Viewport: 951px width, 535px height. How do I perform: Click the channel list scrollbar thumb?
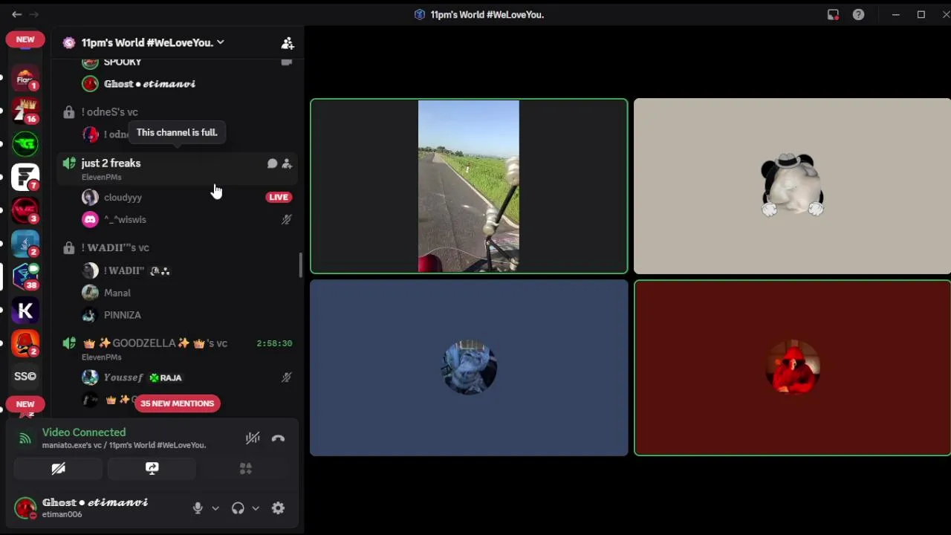(301, 265)
